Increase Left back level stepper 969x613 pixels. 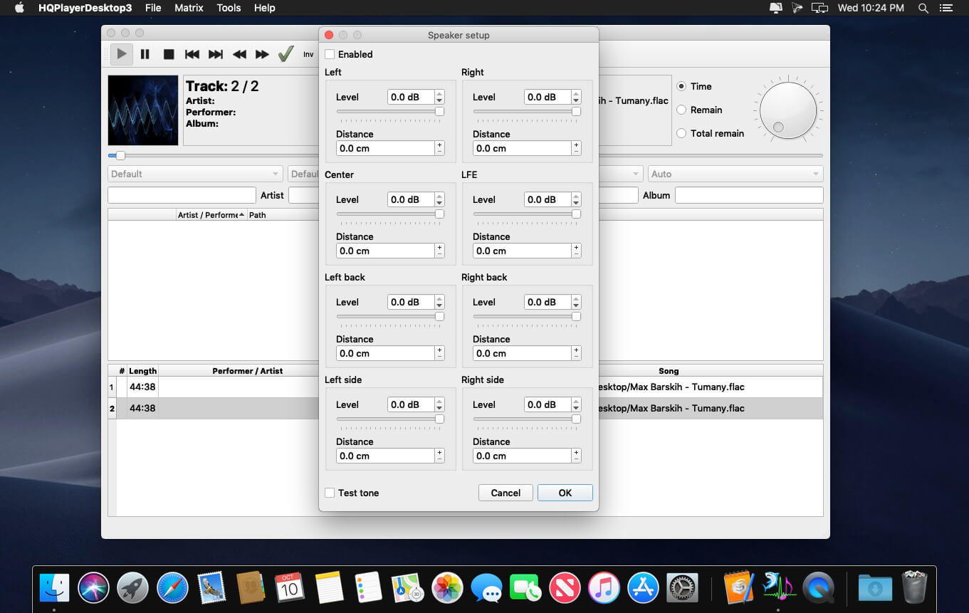439,298
